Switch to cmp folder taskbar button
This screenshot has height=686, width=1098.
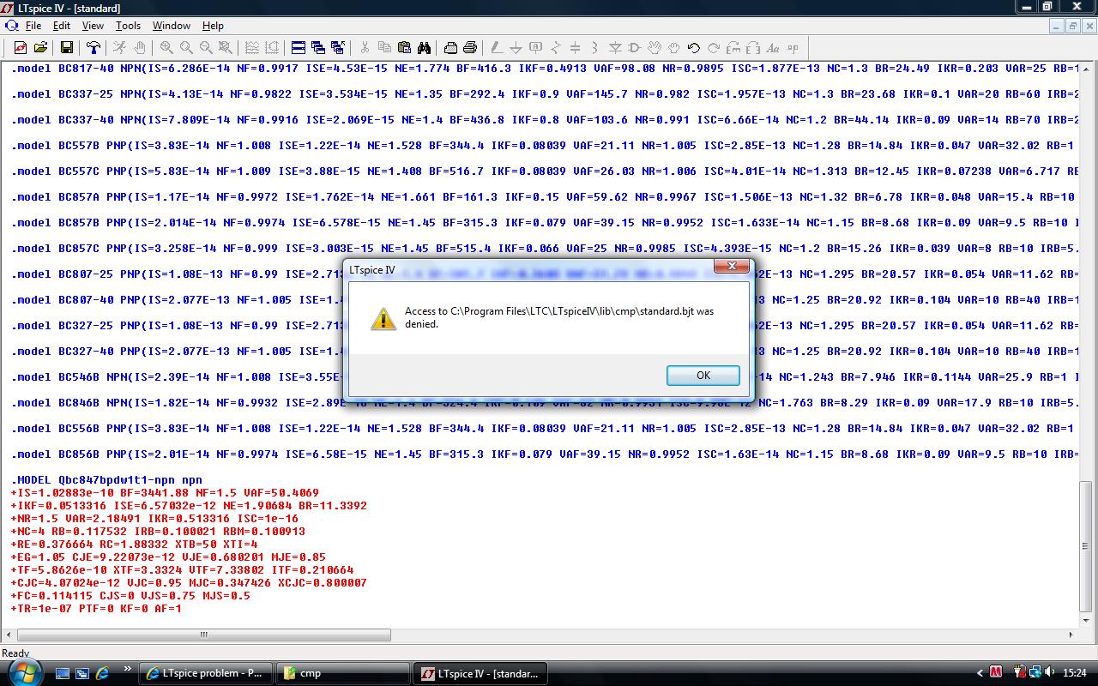click(343, 673)
